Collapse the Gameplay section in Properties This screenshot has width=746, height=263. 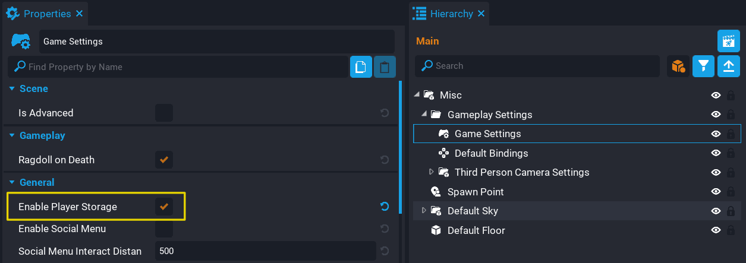[x=11, y=135]
